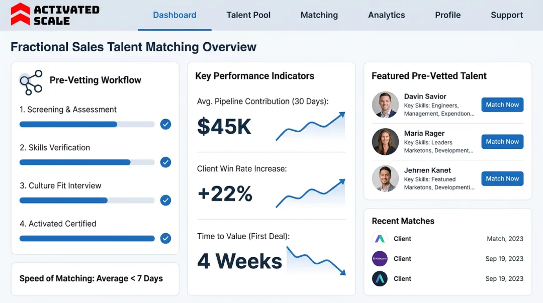Click the Featured Pre-Vetted Talent heading
The width and height of the screenshot is (543, 303).
click(x=429, y=76)
